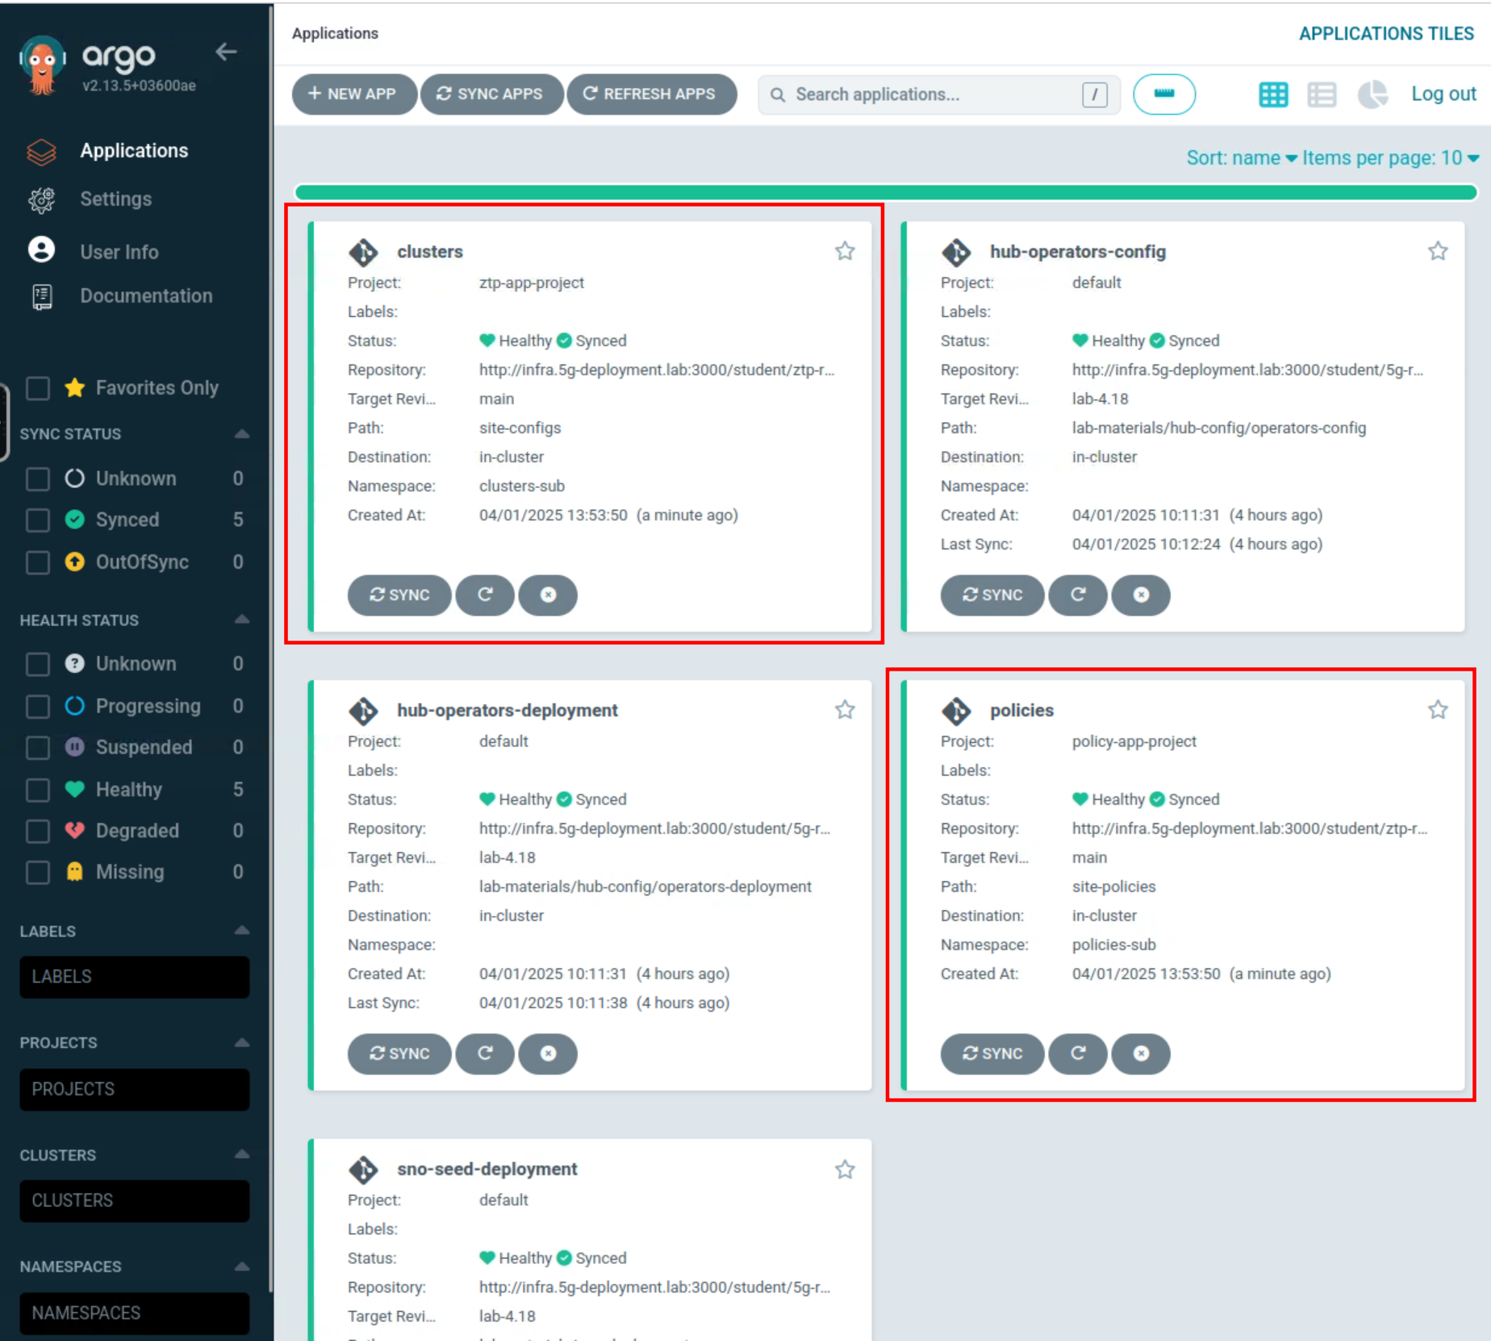The height and width of the screenshot is (1341, 1491).
Task: Tick the Degraded health status filter
Action: [x=38, y=830]
